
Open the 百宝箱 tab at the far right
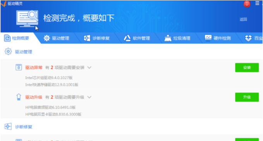[254, 38]
